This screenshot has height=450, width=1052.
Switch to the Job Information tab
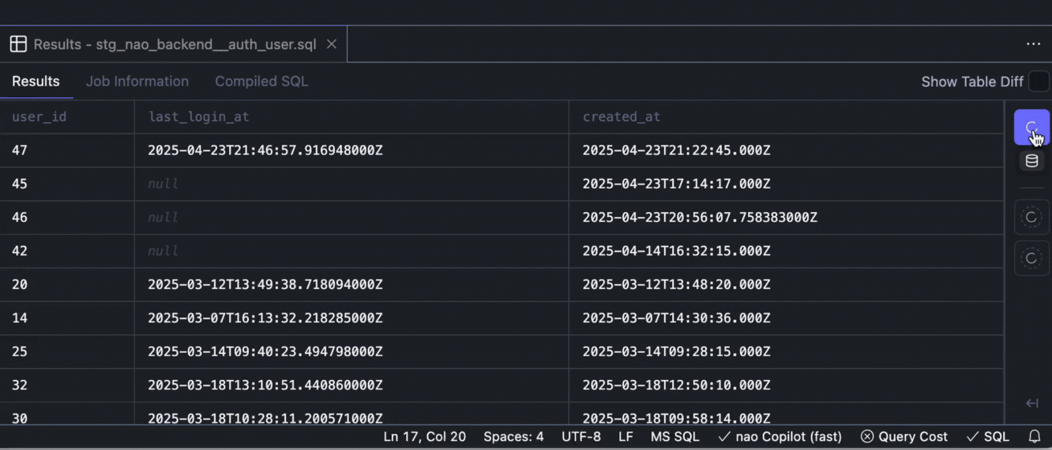coord(137,81)
